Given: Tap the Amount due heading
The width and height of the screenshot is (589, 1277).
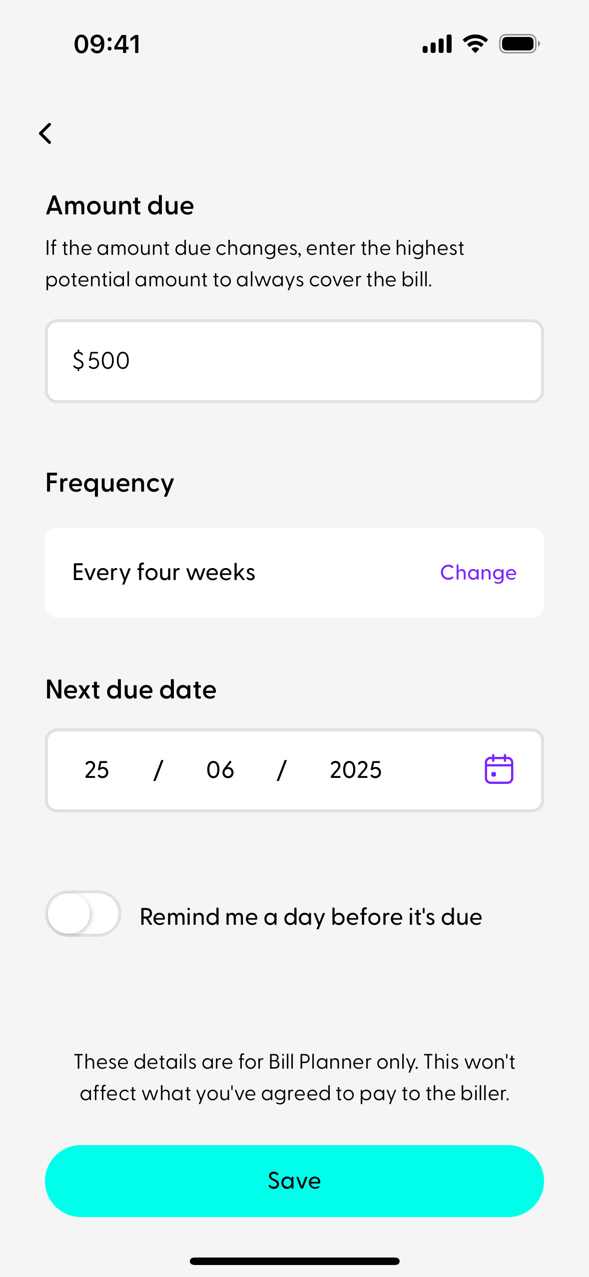Looking at the screenshot, I should tap(120, 205).
